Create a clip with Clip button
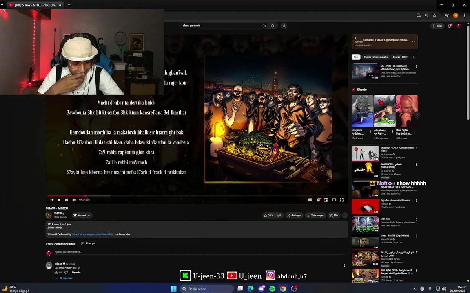This screenshot has width=470, height=293. click(x=334, y=215)
